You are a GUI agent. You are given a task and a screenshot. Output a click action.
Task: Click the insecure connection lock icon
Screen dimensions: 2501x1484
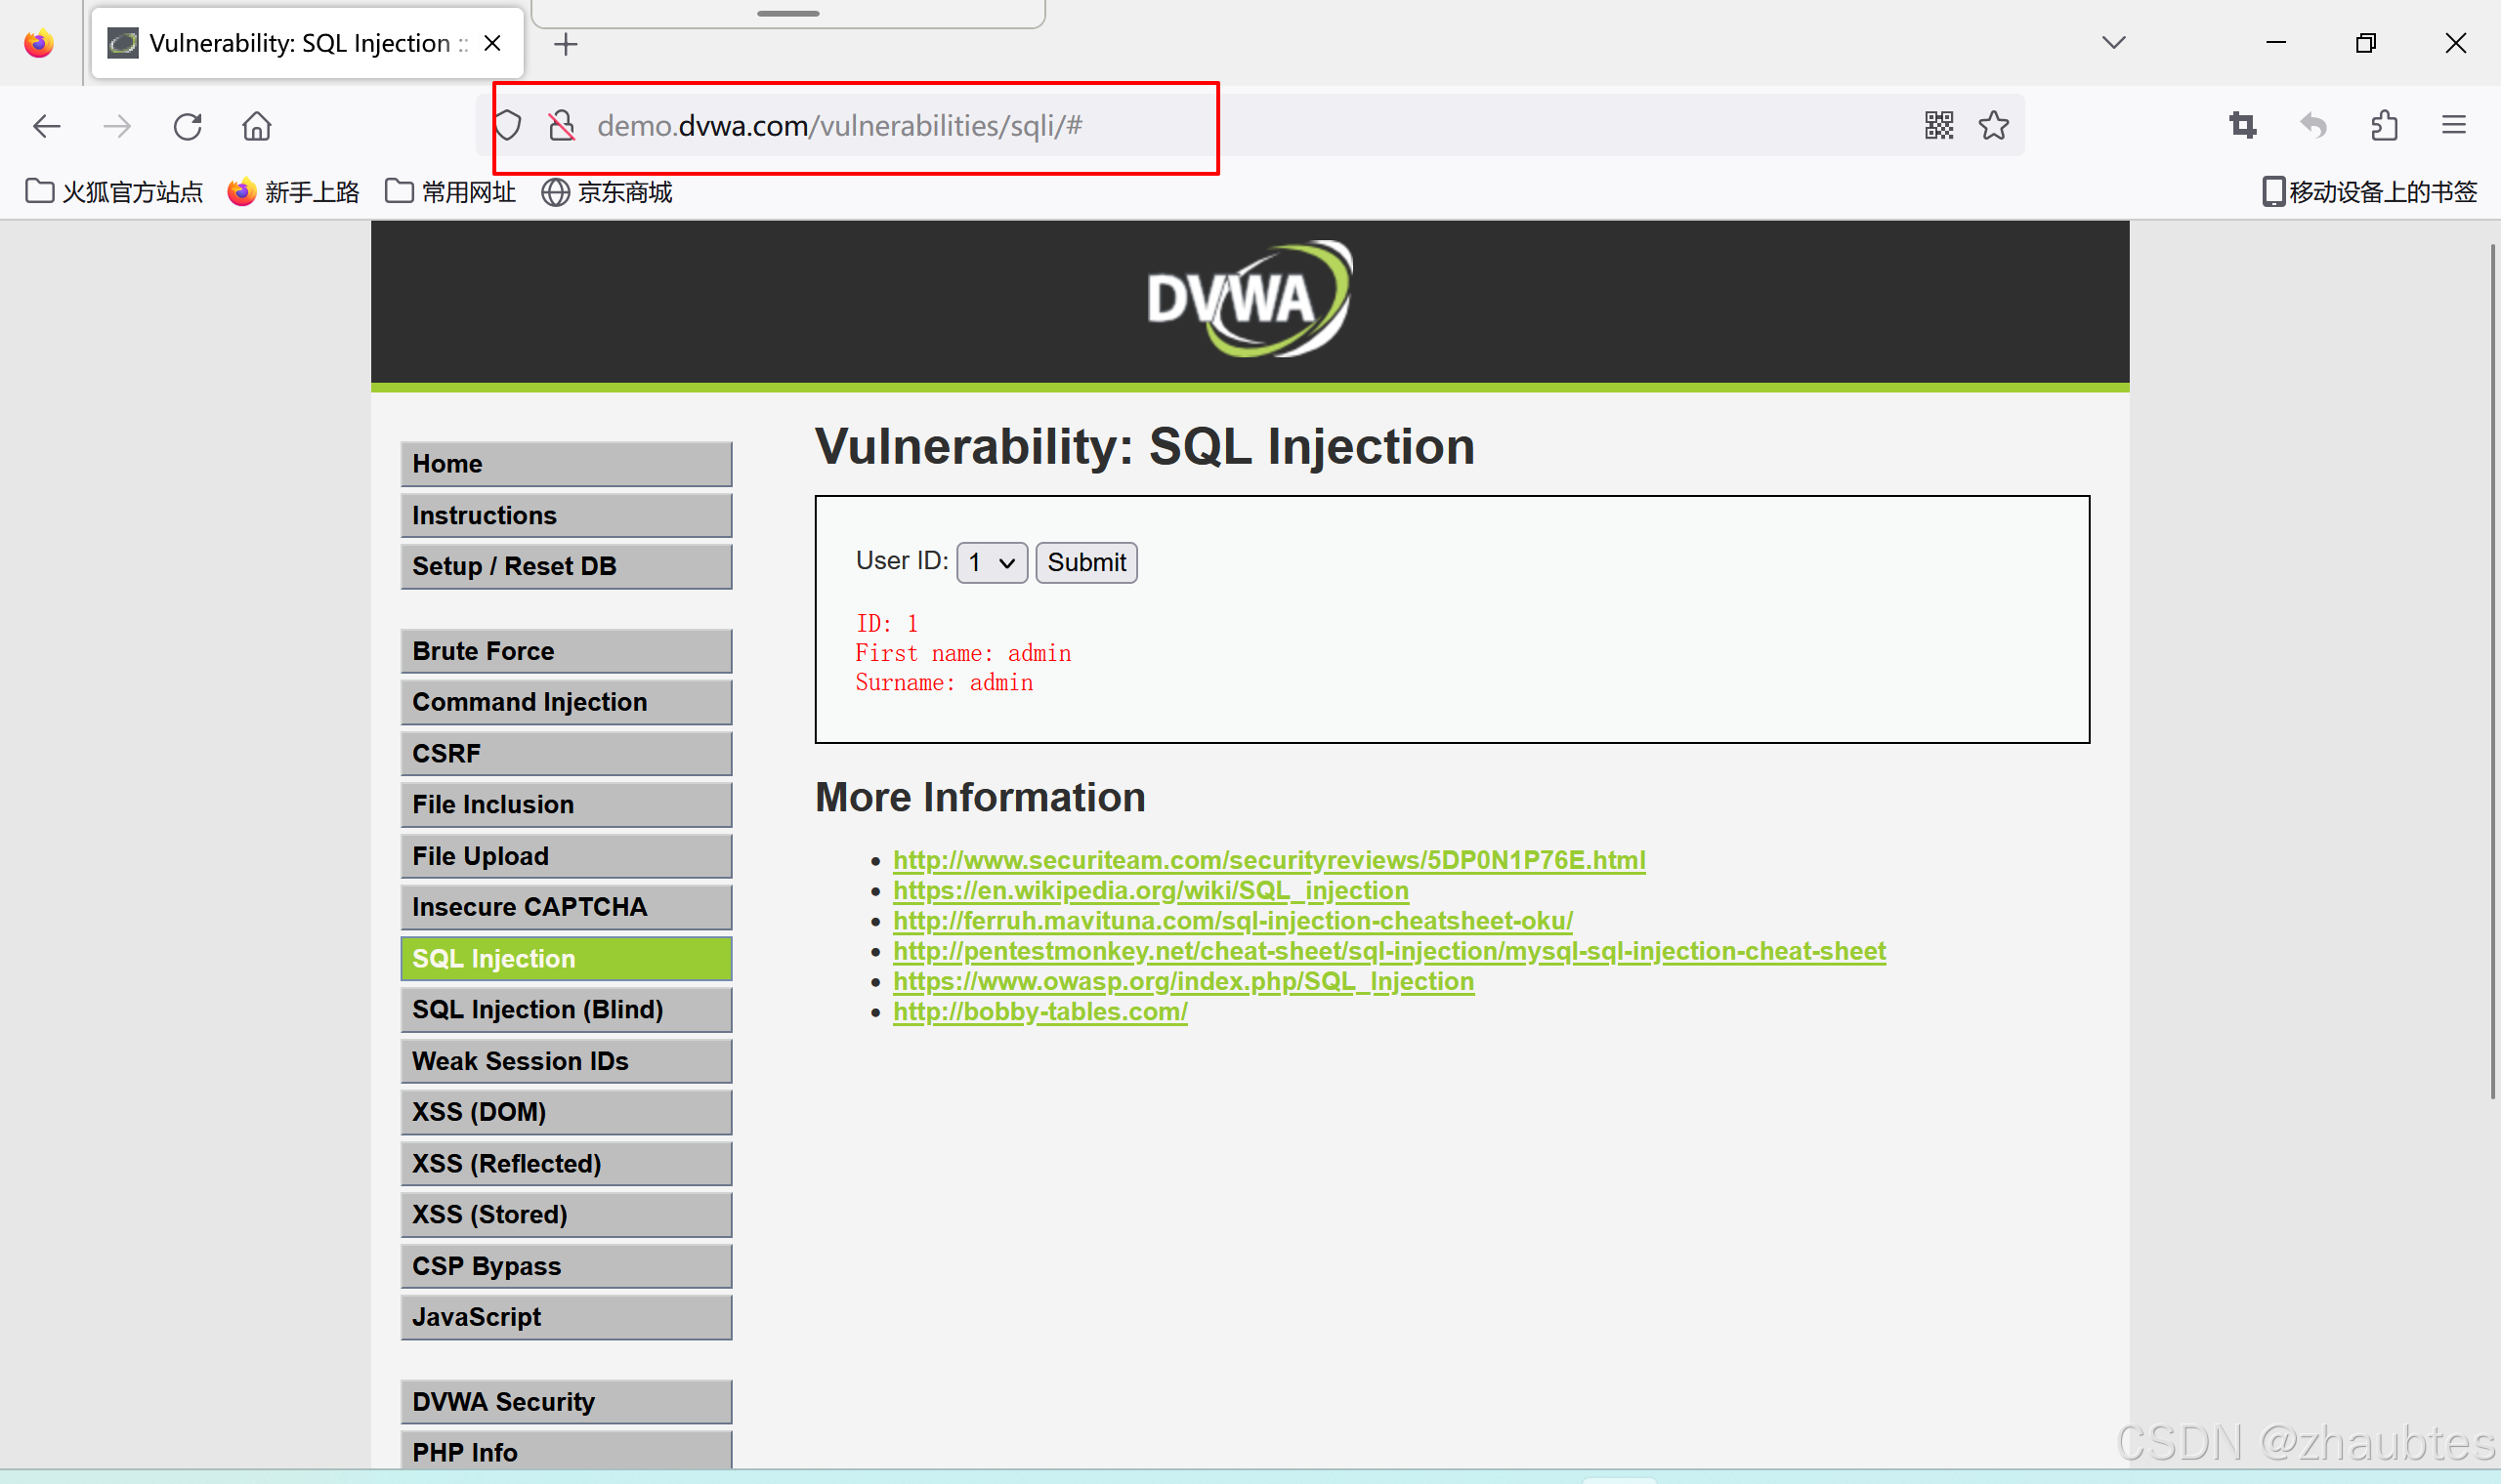[561, 125]
